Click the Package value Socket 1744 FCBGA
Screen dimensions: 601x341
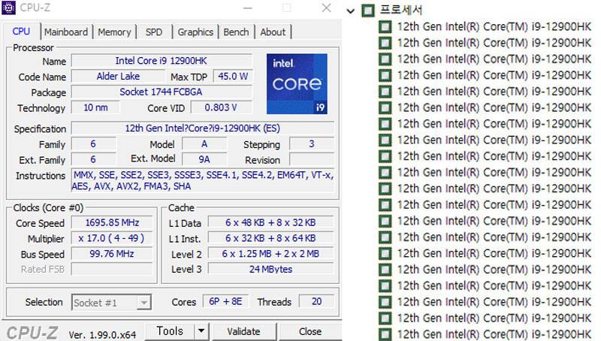pyautogui.click(x=162, y=92)
